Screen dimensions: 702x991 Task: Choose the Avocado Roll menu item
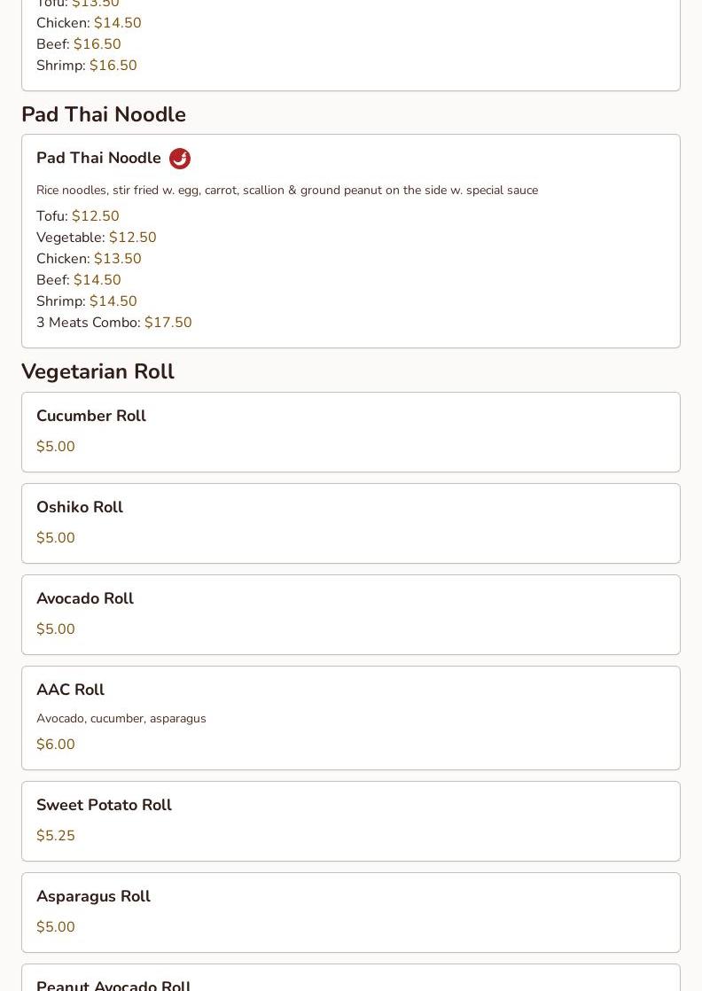351,614
